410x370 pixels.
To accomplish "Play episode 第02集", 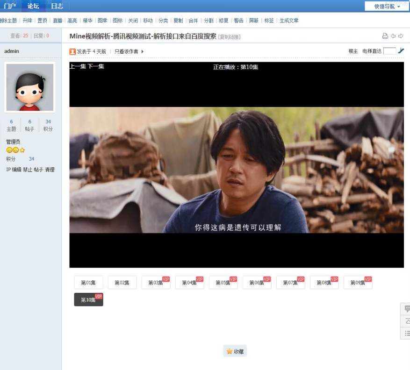I will tap(122, 283).
